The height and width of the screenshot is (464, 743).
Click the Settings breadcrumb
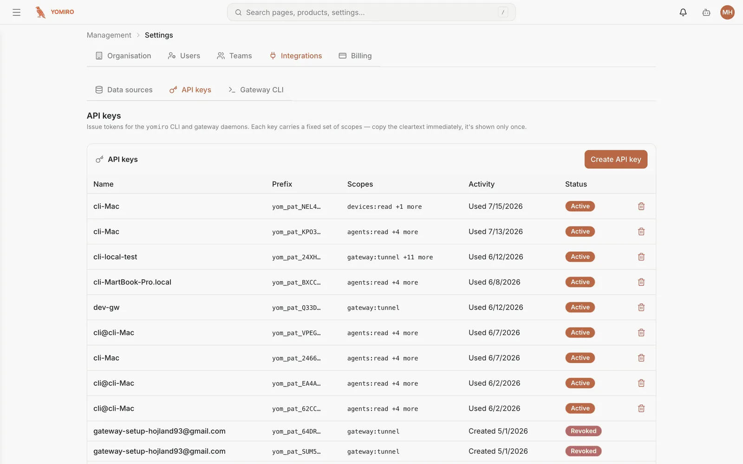[159, 35]
